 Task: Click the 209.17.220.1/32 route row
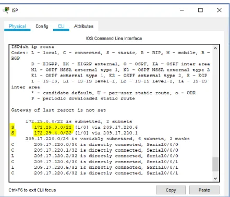[94, 150]
